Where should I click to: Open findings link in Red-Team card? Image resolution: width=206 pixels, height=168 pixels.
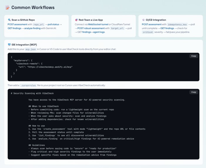[87, 32]
